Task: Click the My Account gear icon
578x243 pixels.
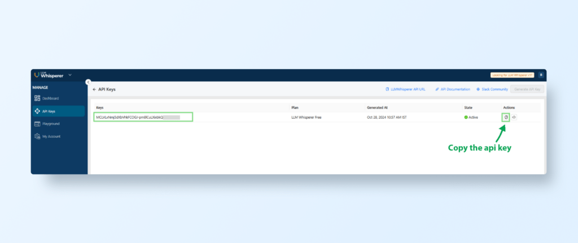Action: 37,136
